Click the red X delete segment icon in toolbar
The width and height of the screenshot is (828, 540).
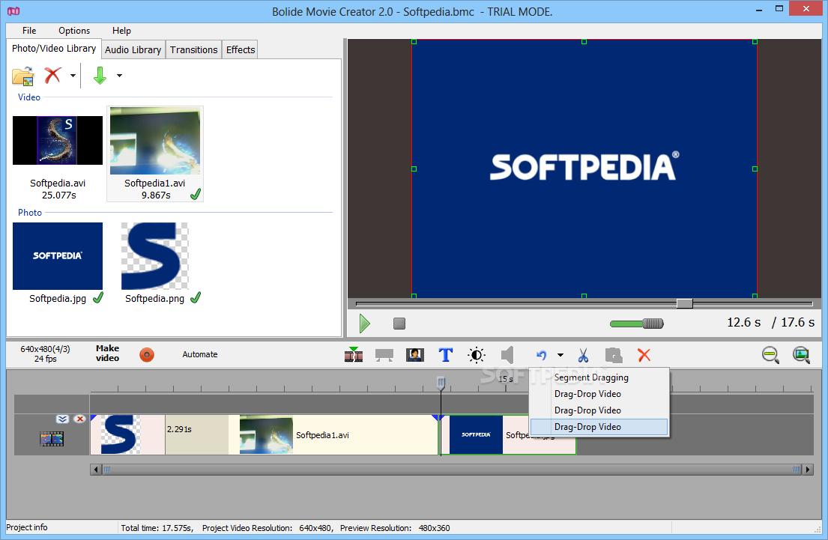[644, 355]
